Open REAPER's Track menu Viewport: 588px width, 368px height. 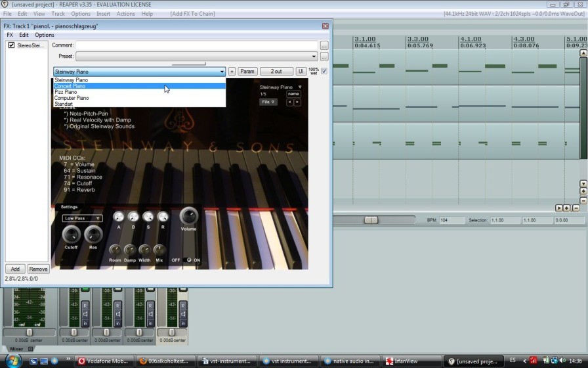(x=58, y=14)
